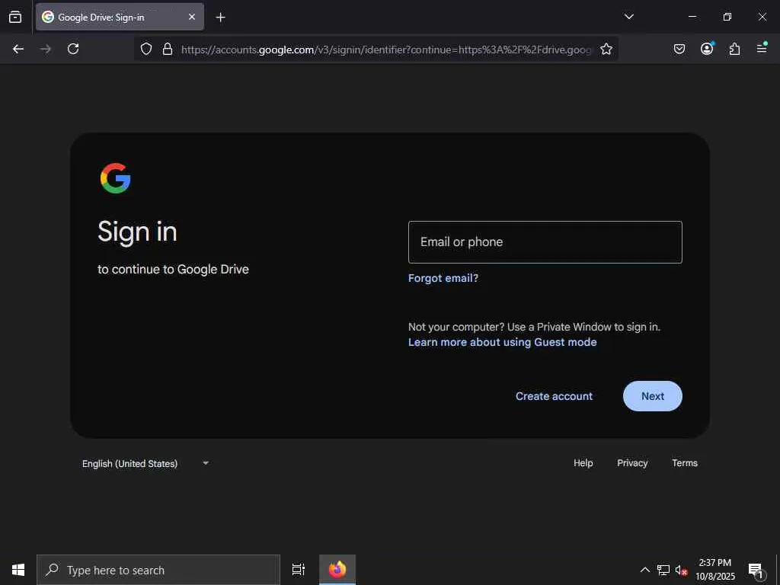Click the forward navigation arrow
780x585 pixels.
click(x=46, y=49)
